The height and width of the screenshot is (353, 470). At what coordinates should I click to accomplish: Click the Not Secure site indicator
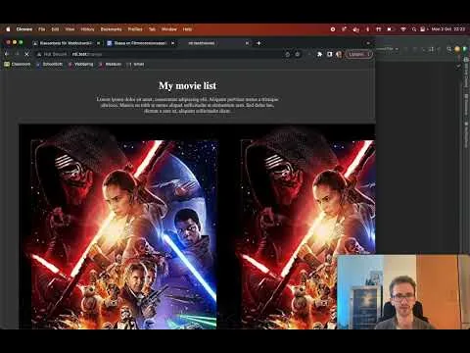tap(52, 54)
